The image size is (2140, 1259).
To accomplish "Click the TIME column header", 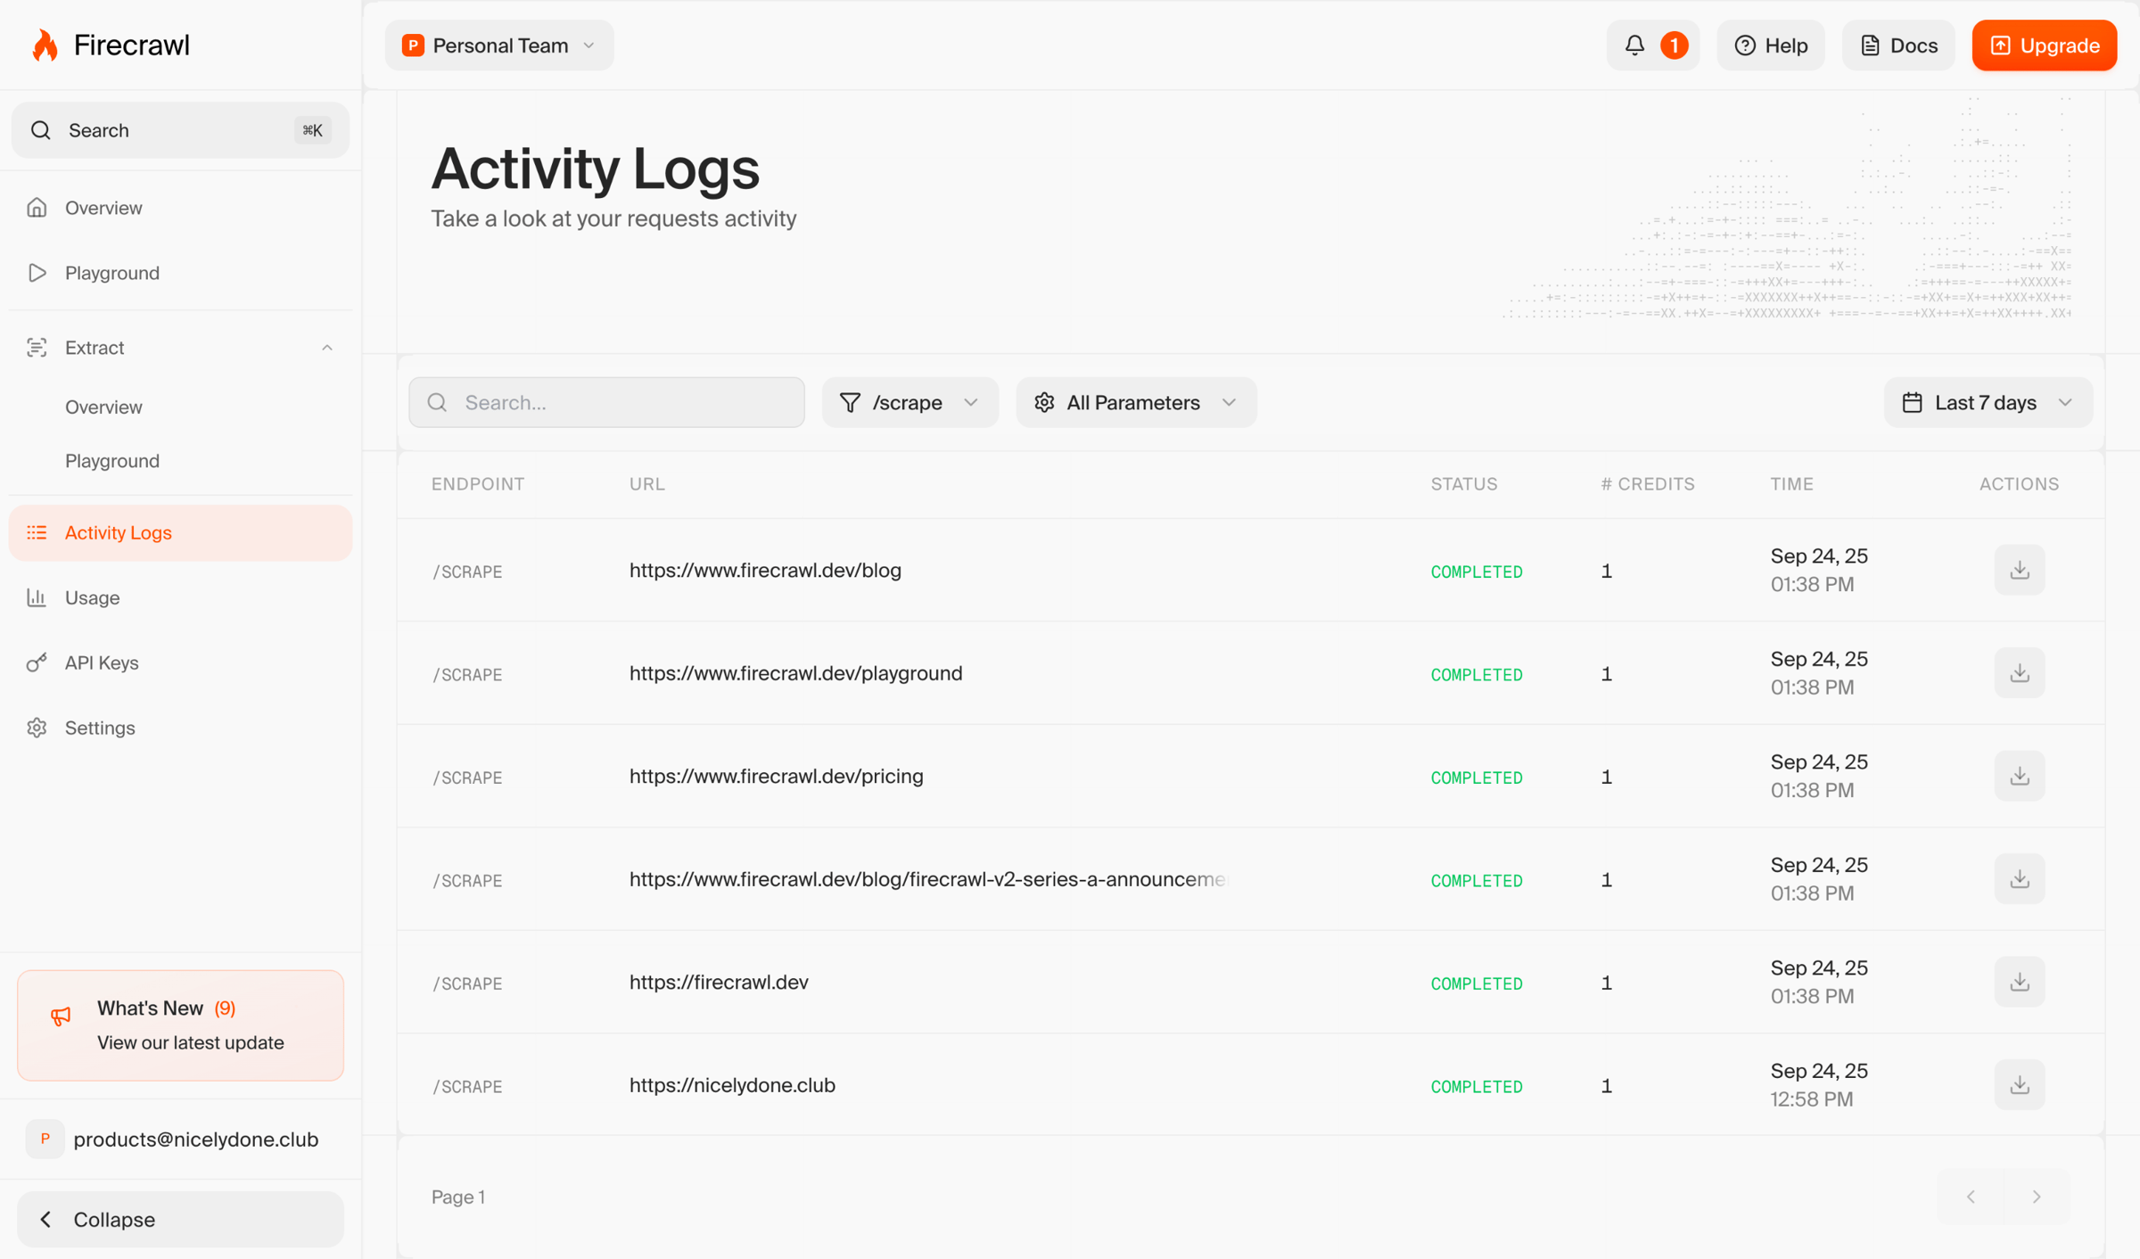I will [x=1791, y=484].
